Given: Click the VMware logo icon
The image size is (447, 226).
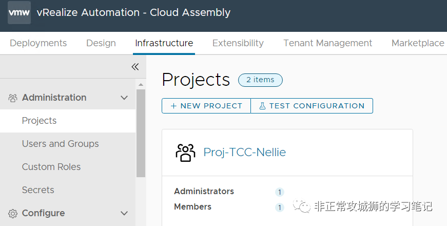Looking at the screenshot, I should click(x=19, y=12).
